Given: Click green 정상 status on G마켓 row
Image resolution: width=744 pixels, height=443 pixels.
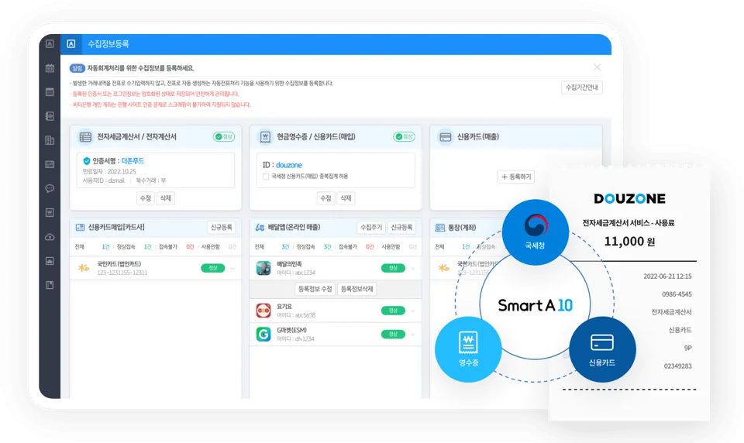Looking at the screenshot, I should click(393, 335).
